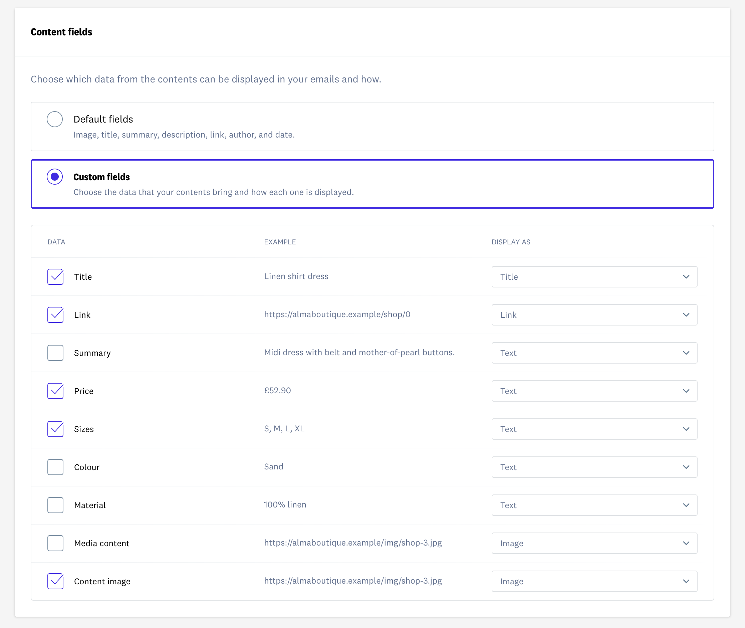Enable the Summary checkbox

coord(55,353)
